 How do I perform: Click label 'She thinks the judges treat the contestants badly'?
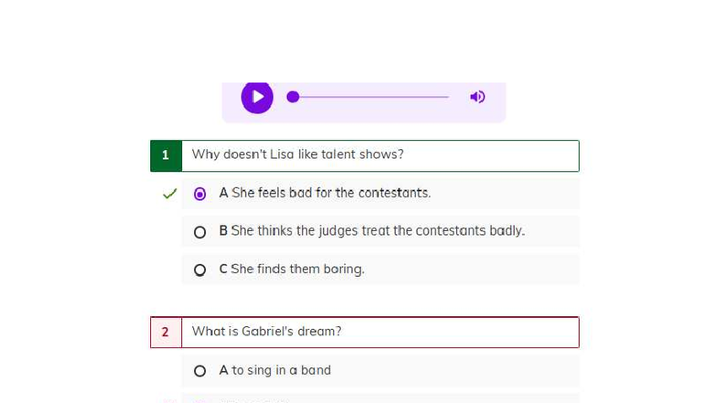click(x=378, y=230)
